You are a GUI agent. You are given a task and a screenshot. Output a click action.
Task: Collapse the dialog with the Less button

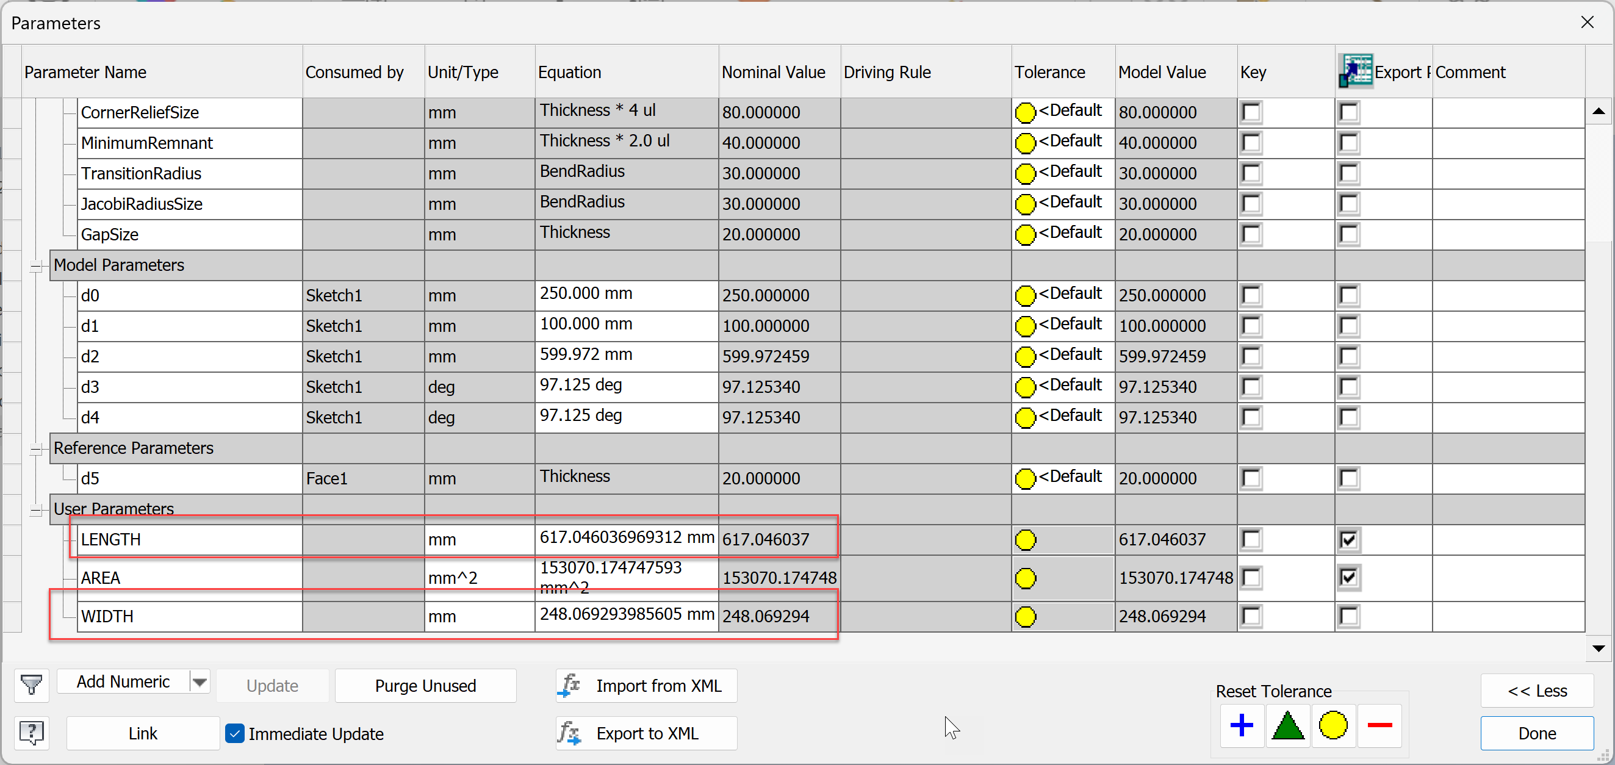point(1538,691)
